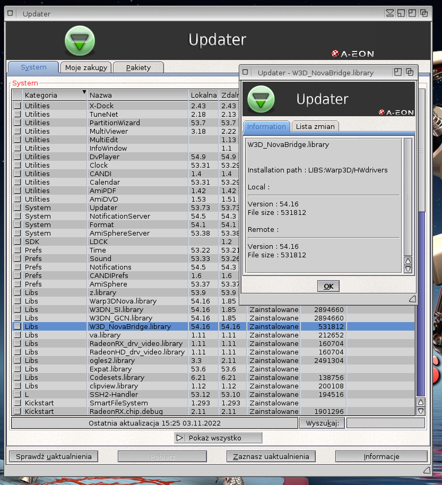This screenshot has width=442, height=485.
Task: Select the AmiSphereServer row
Action: [x=126, y=233]
